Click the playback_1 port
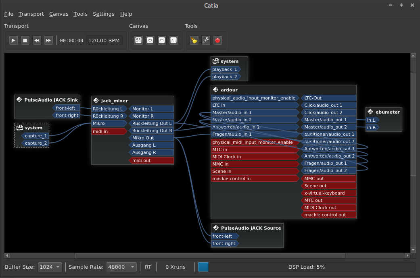This screenshot has width=420, height=278. [226, 69]
